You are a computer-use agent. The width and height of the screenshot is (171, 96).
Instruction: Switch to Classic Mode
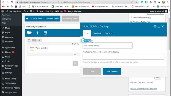pyautogui.click(x=37, y=19)
